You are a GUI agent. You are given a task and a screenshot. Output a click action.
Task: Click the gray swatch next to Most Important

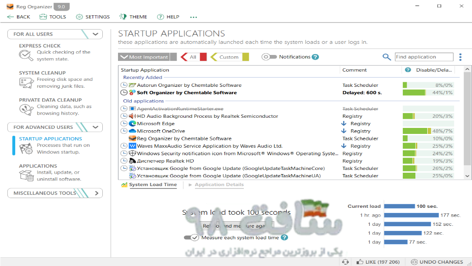pyautogui.click(x=173, y=57)
